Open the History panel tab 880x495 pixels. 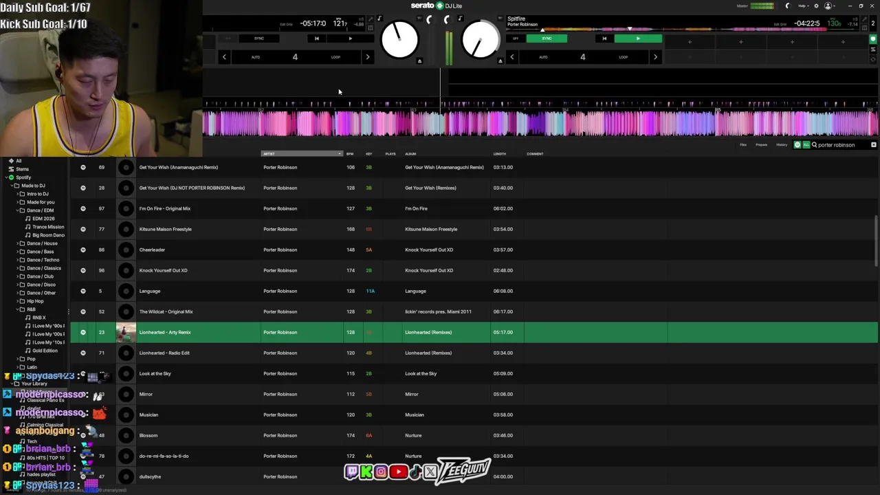[x=782, y=145]
